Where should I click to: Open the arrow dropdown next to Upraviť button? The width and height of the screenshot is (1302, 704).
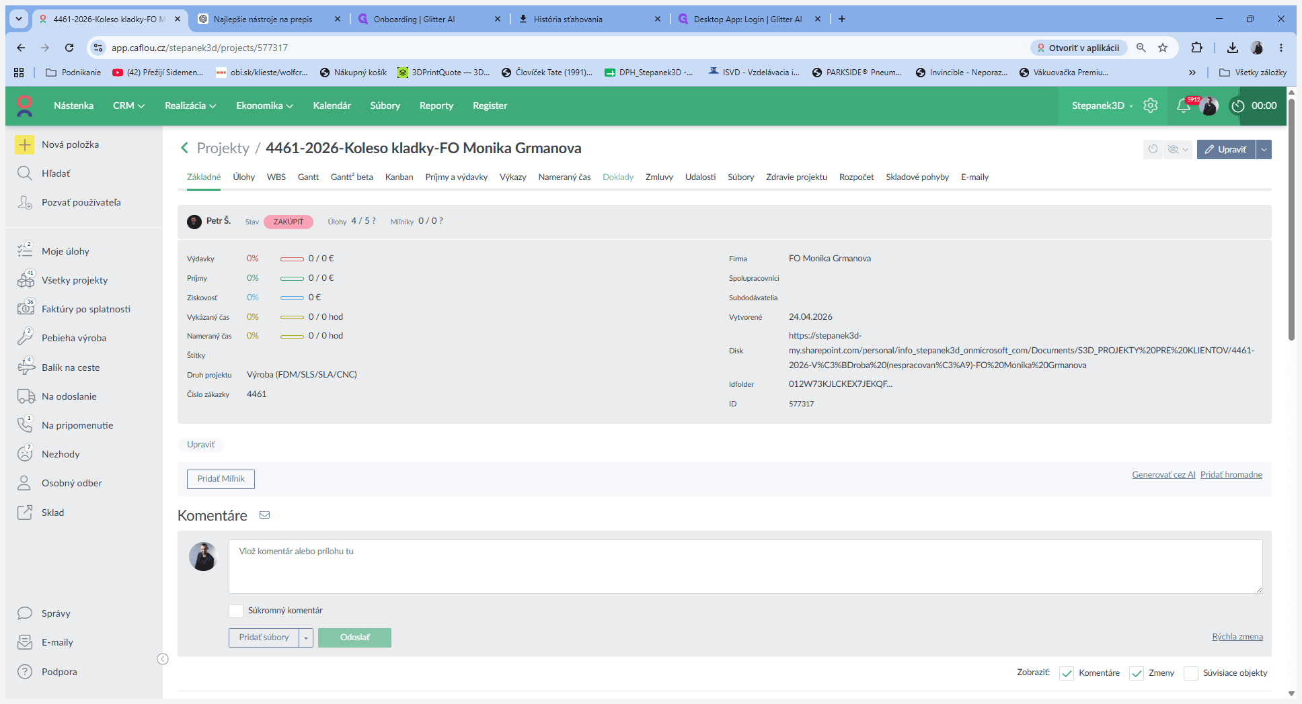point(1264,149)
